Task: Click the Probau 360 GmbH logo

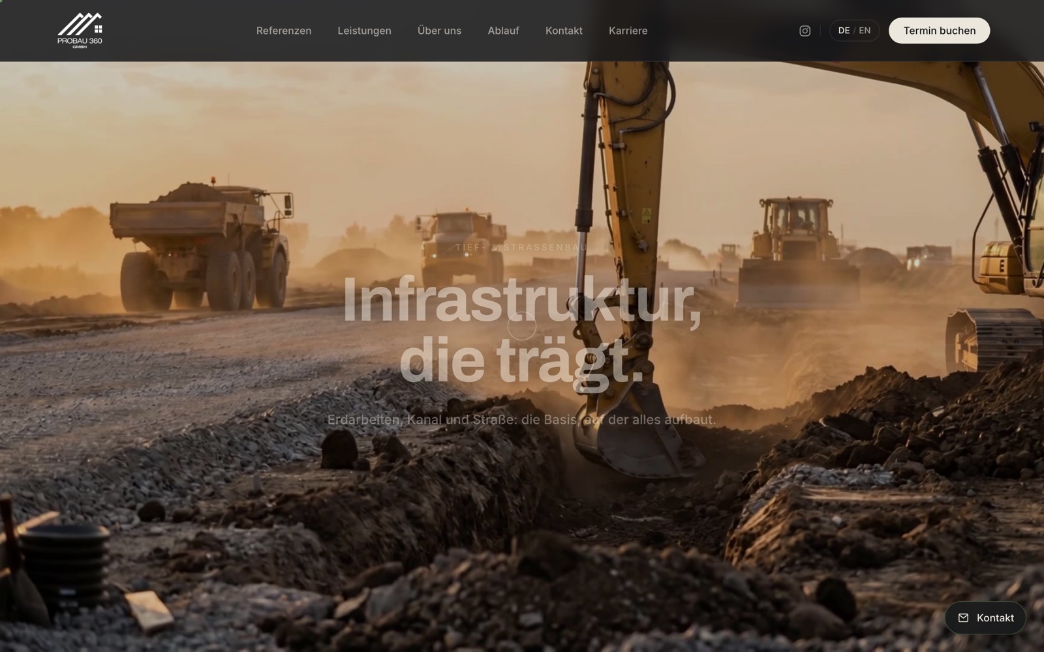Action: tap(80, 31)
